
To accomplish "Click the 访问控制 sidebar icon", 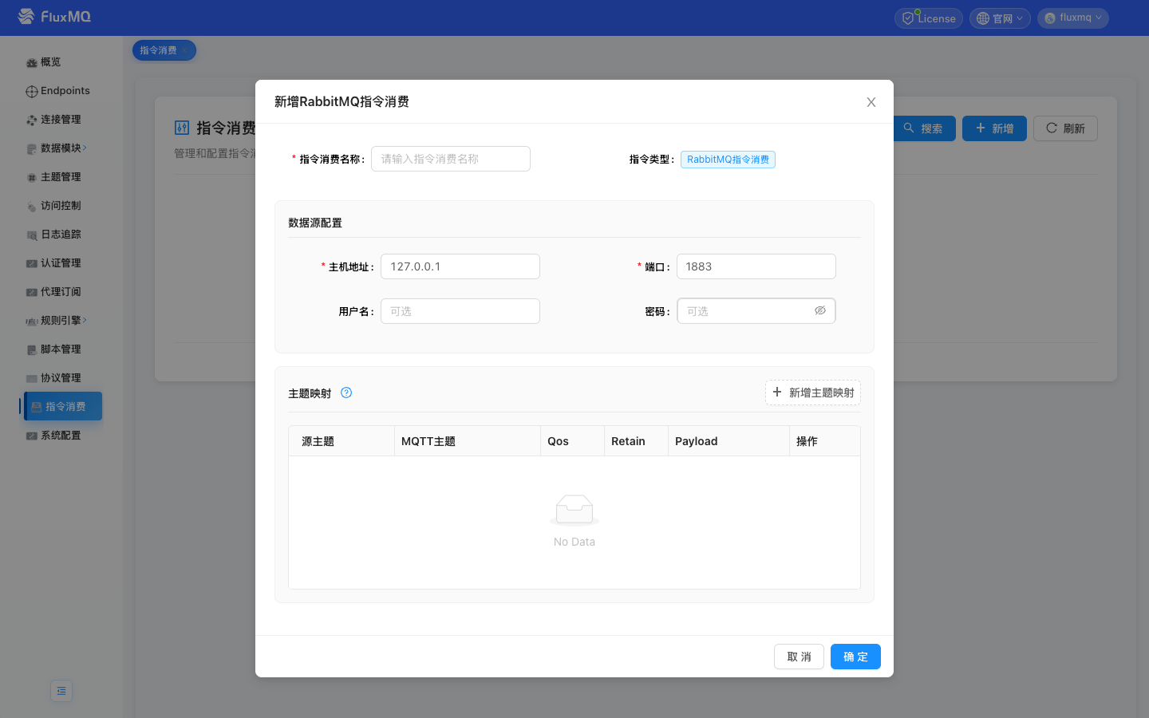I will (x=32, y=206).
